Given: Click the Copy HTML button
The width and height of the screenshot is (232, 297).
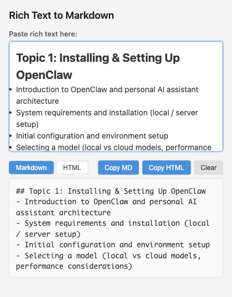Looking at the screenshot, I should coord(166,168).
